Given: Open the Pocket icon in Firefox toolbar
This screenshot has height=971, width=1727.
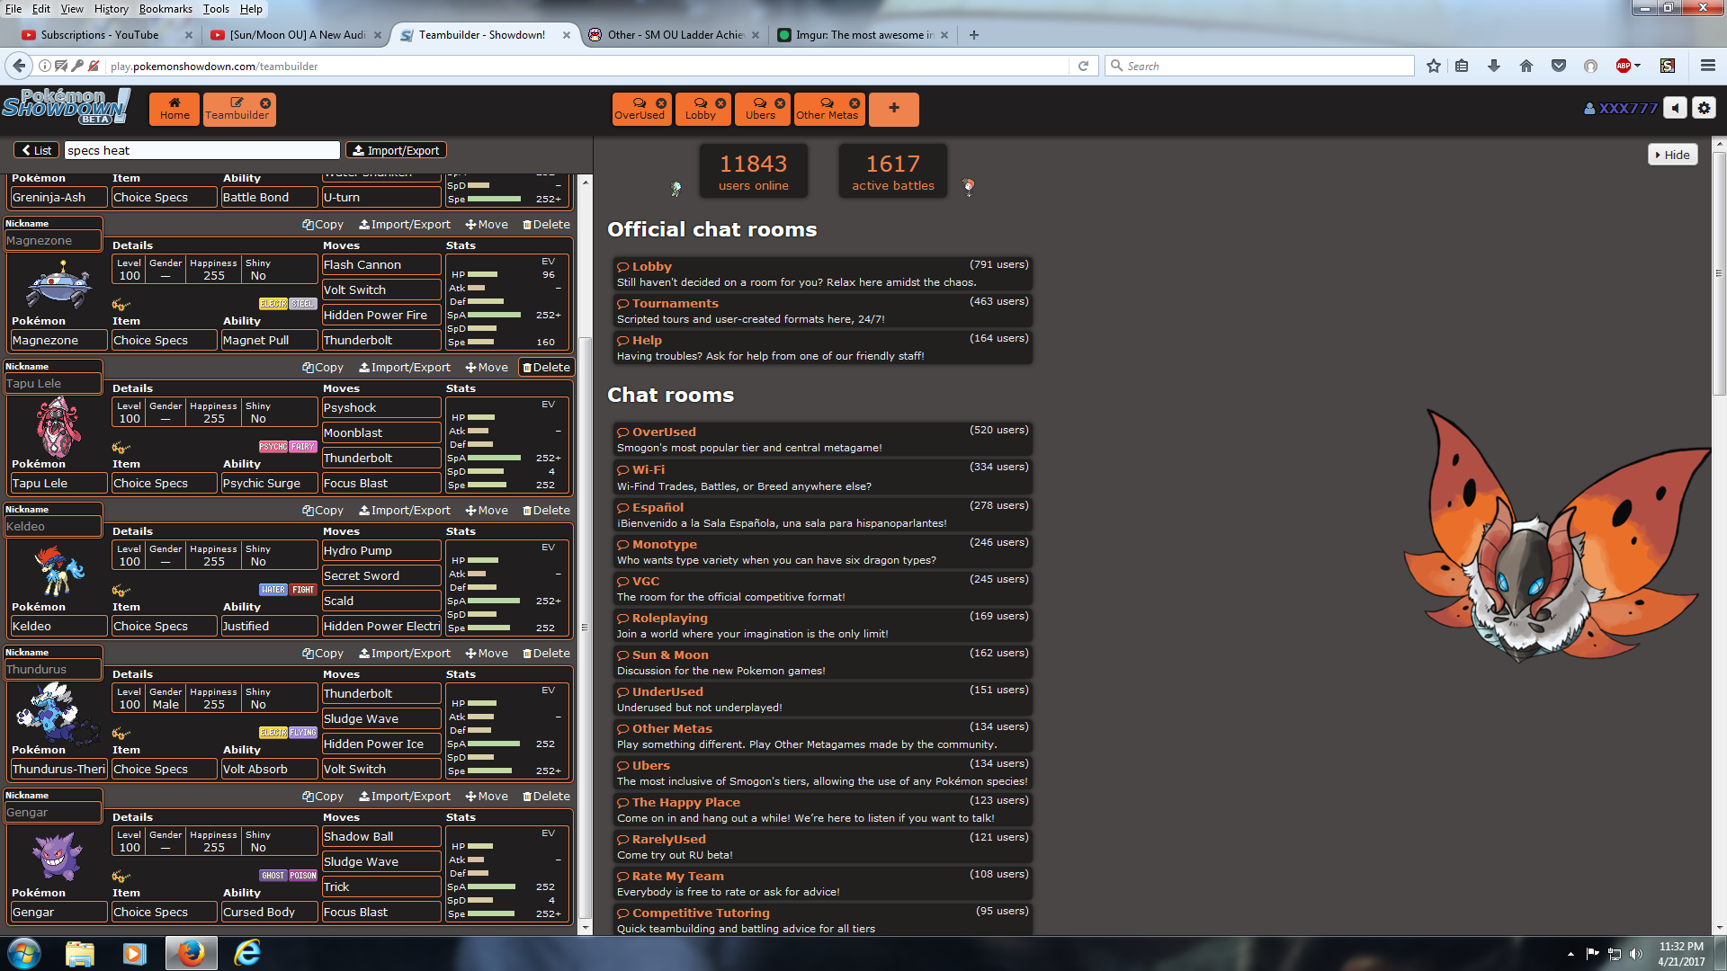Looking at the screenshot, I should 1559,66.
